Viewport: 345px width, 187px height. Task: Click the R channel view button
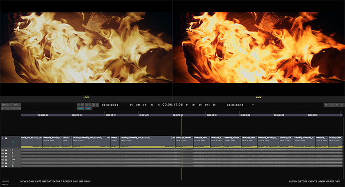(79, 105)
